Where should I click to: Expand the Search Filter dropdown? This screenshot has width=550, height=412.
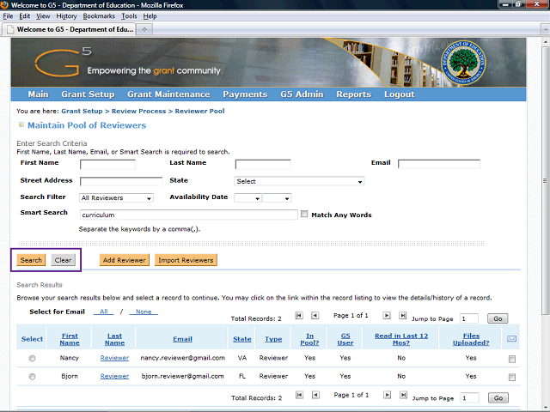(x=116, y=198)
